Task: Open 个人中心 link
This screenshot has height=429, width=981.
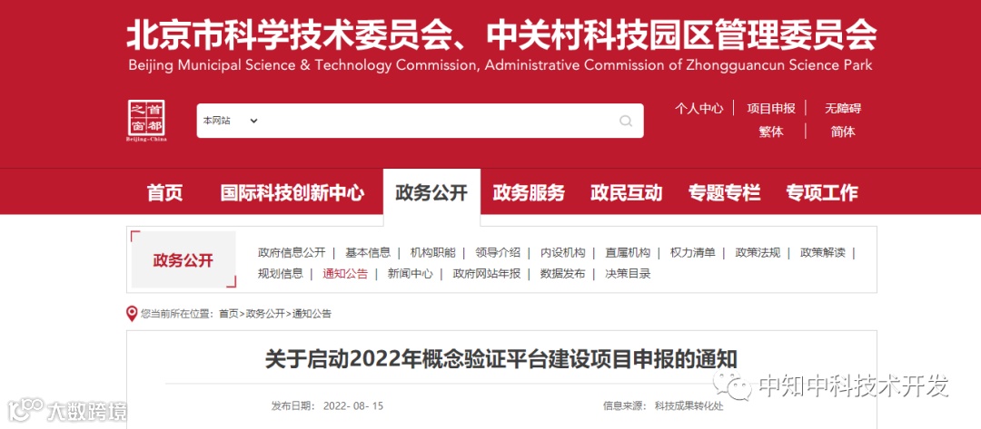Action: [699, 109]
